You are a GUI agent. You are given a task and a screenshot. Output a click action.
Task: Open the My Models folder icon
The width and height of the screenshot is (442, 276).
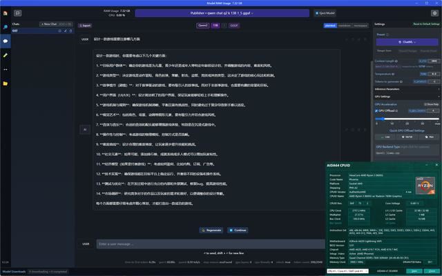[5, 83]
